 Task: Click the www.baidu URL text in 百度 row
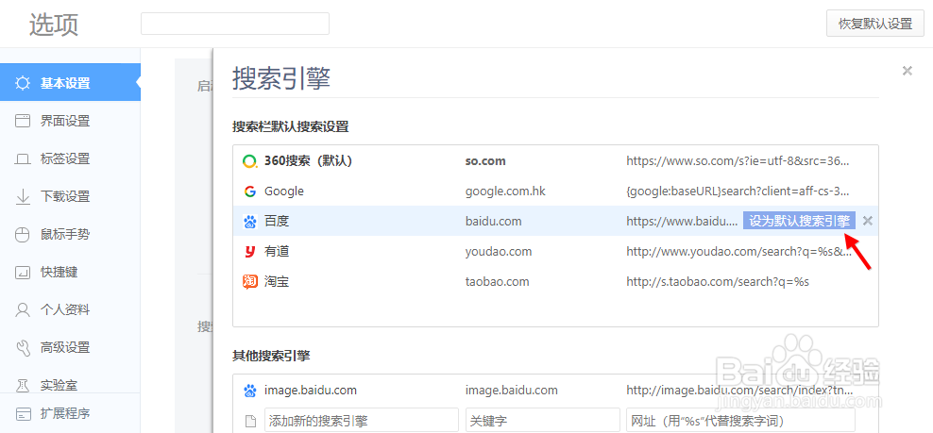click(x=682, y=222)
